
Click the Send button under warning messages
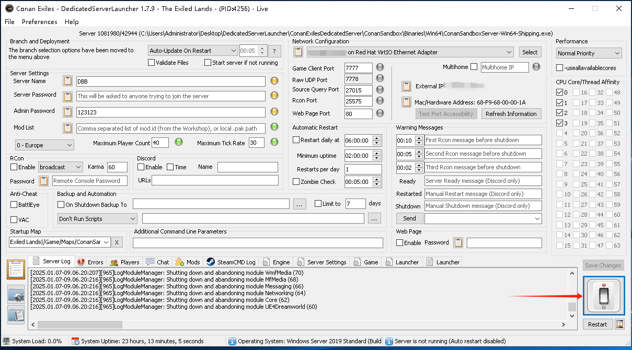(x=409, y=218)
